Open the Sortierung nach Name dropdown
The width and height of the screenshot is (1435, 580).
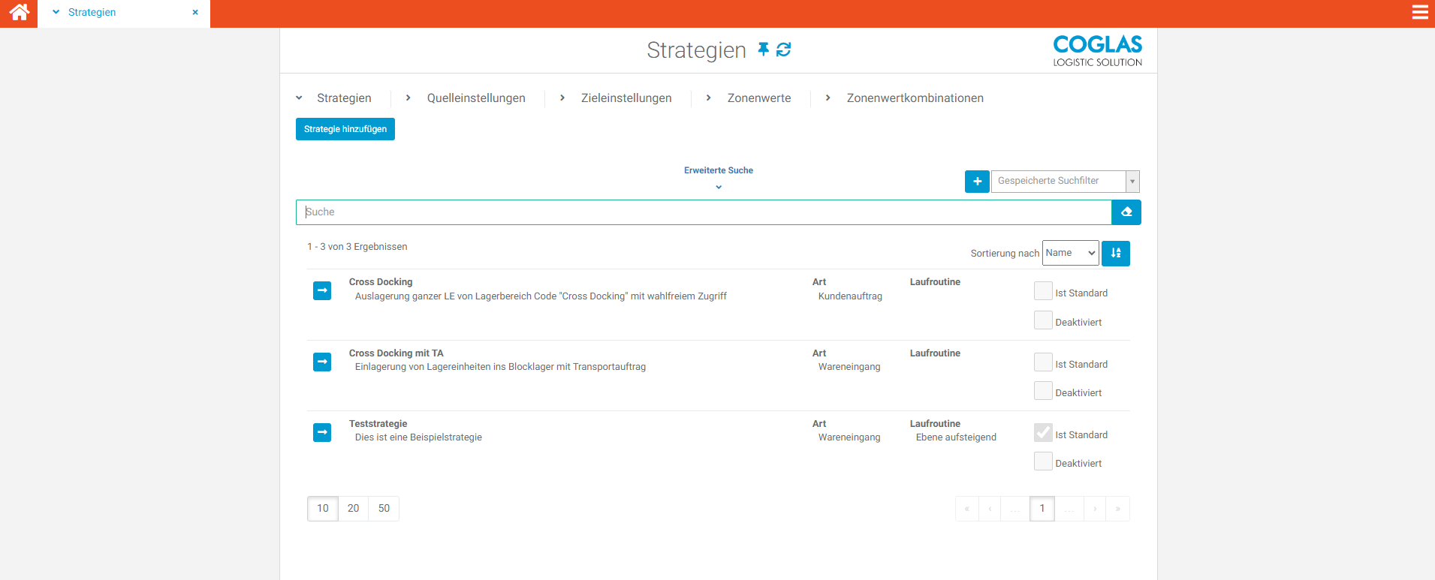click(x=1070, y=254)
